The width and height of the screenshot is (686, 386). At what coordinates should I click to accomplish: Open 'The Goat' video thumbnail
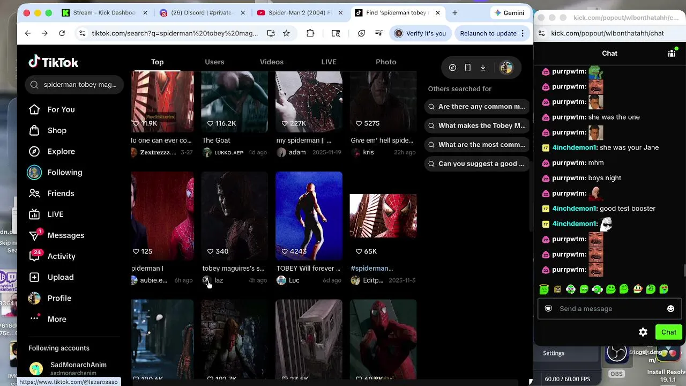[x=234, y=101]
